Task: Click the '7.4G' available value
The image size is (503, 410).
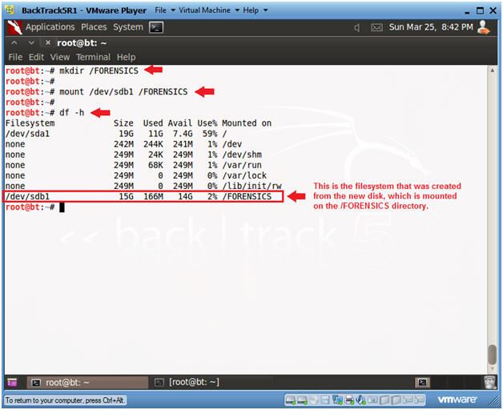Action: pos(183,134)
